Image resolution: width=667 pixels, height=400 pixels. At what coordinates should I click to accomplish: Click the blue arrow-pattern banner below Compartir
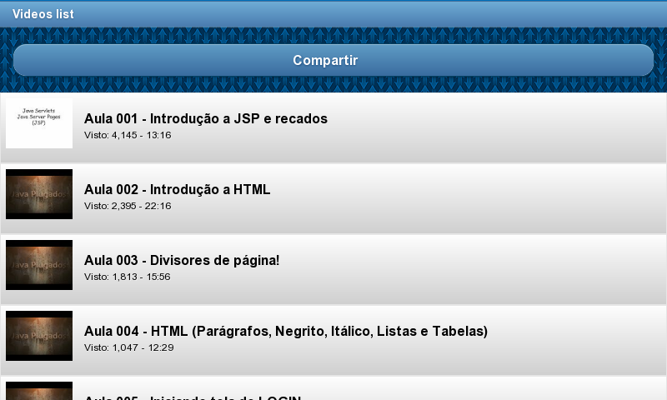pyautogui.click(x=333, y=85)
